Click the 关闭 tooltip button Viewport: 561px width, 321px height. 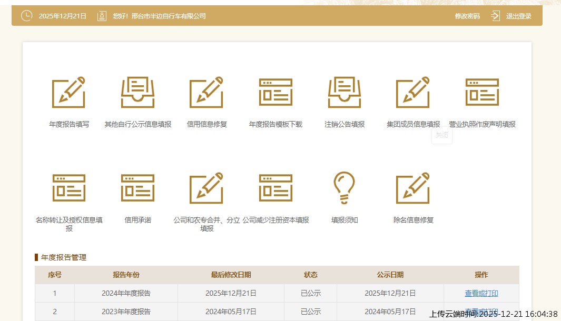442,135
